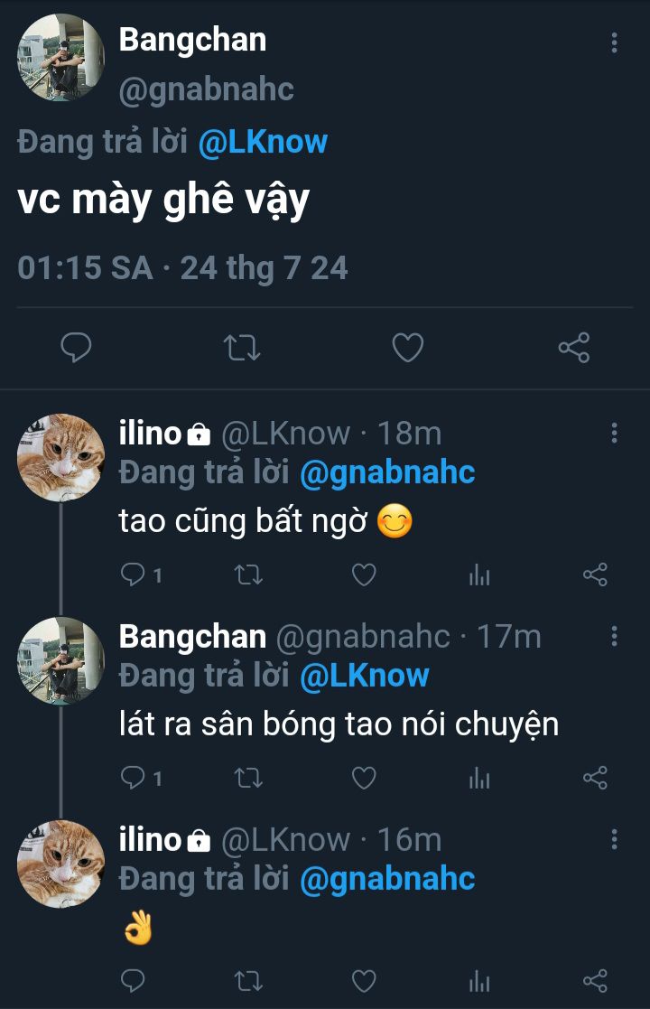View analytics for the OK hand emoji reply
The width and height of the screenshot is (650, 1009).
click(x=479, y=981)
